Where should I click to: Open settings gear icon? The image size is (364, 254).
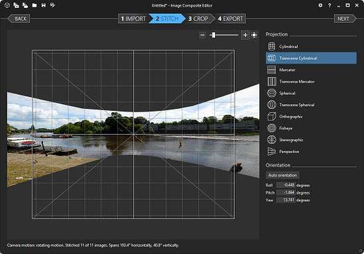click(x=320, y=5)
